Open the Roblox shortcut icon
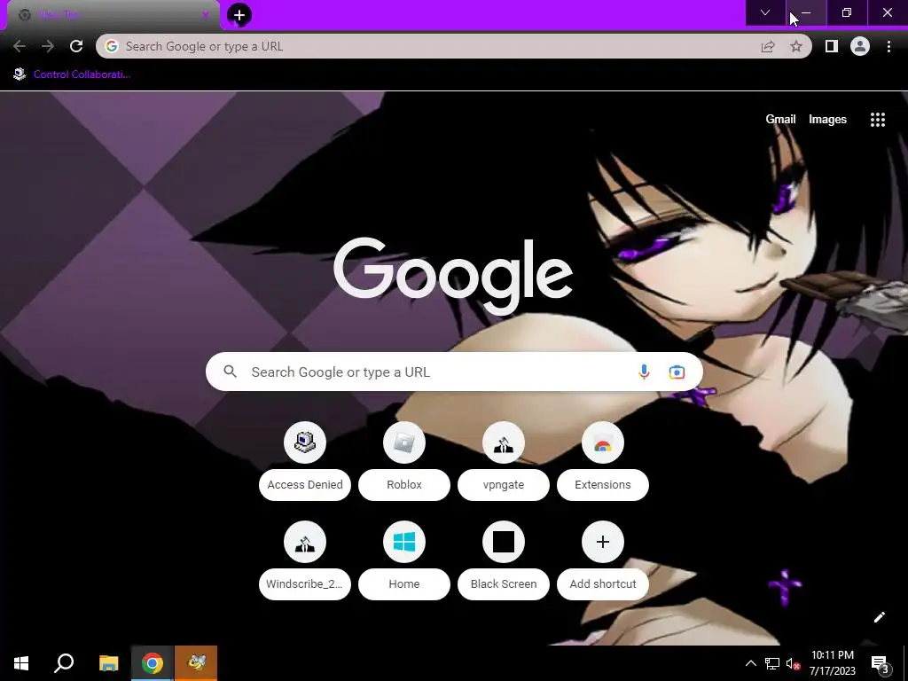Image resolution: width=908 pixels, height=681 pixels. pyautogui.click(x=404, y=442)
